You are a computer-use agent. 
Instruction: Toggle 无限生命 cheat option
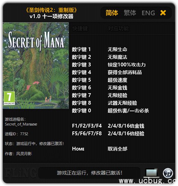118,49
